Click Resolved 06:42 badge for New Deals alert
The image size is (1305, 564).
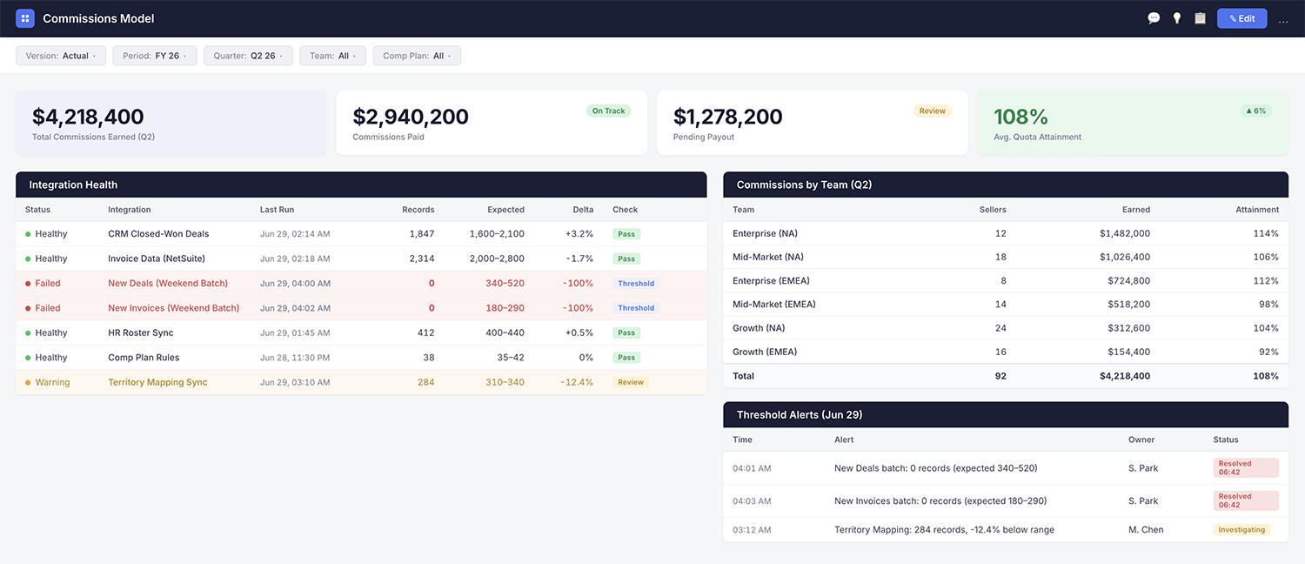click(1246, 468)
